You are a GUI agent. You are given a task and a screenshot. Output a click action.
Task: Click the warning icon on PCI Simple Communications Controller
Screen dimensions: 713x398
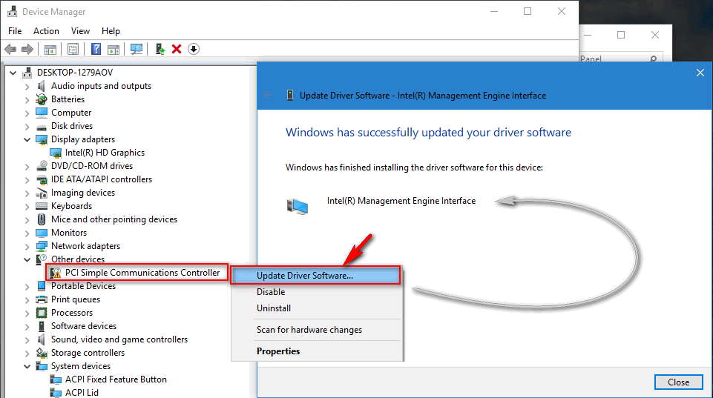pyautogui.click(x=56, y=273)
